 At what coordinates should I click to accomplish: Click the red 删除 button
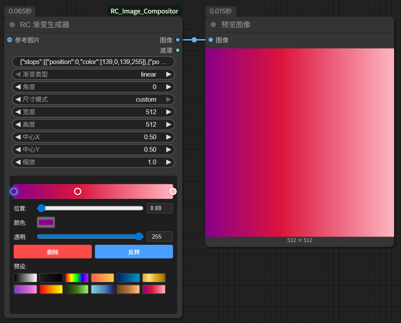[53, 252]
